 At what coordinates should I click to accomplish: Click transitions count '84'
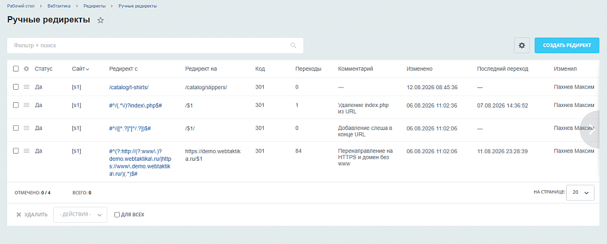click(x=298, y=151)
